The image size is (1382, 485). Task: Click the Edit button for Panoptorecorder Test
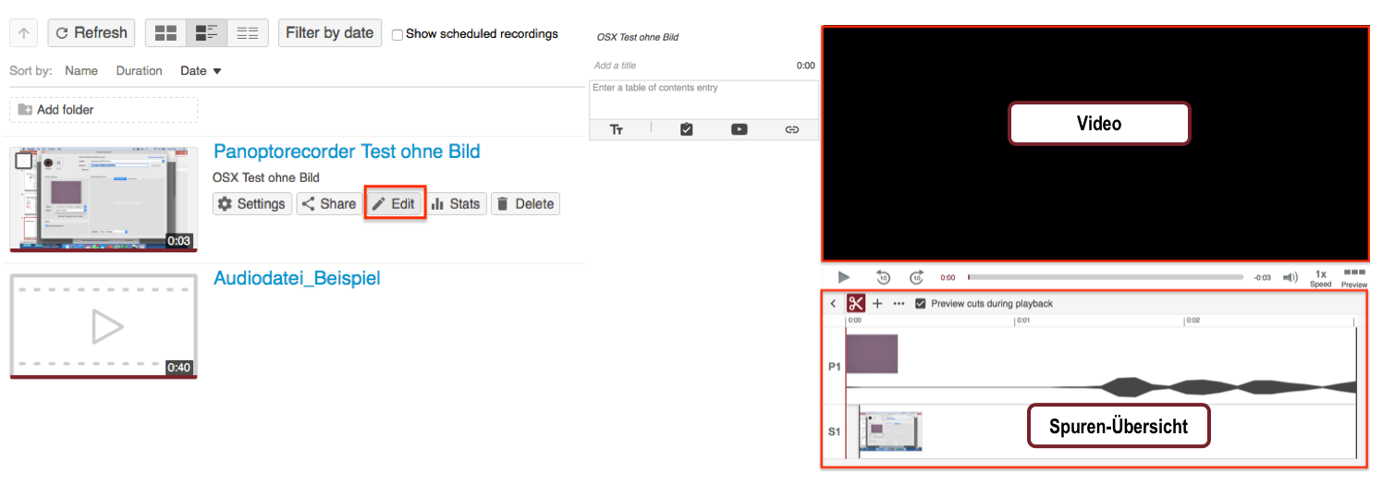[394, 204]
